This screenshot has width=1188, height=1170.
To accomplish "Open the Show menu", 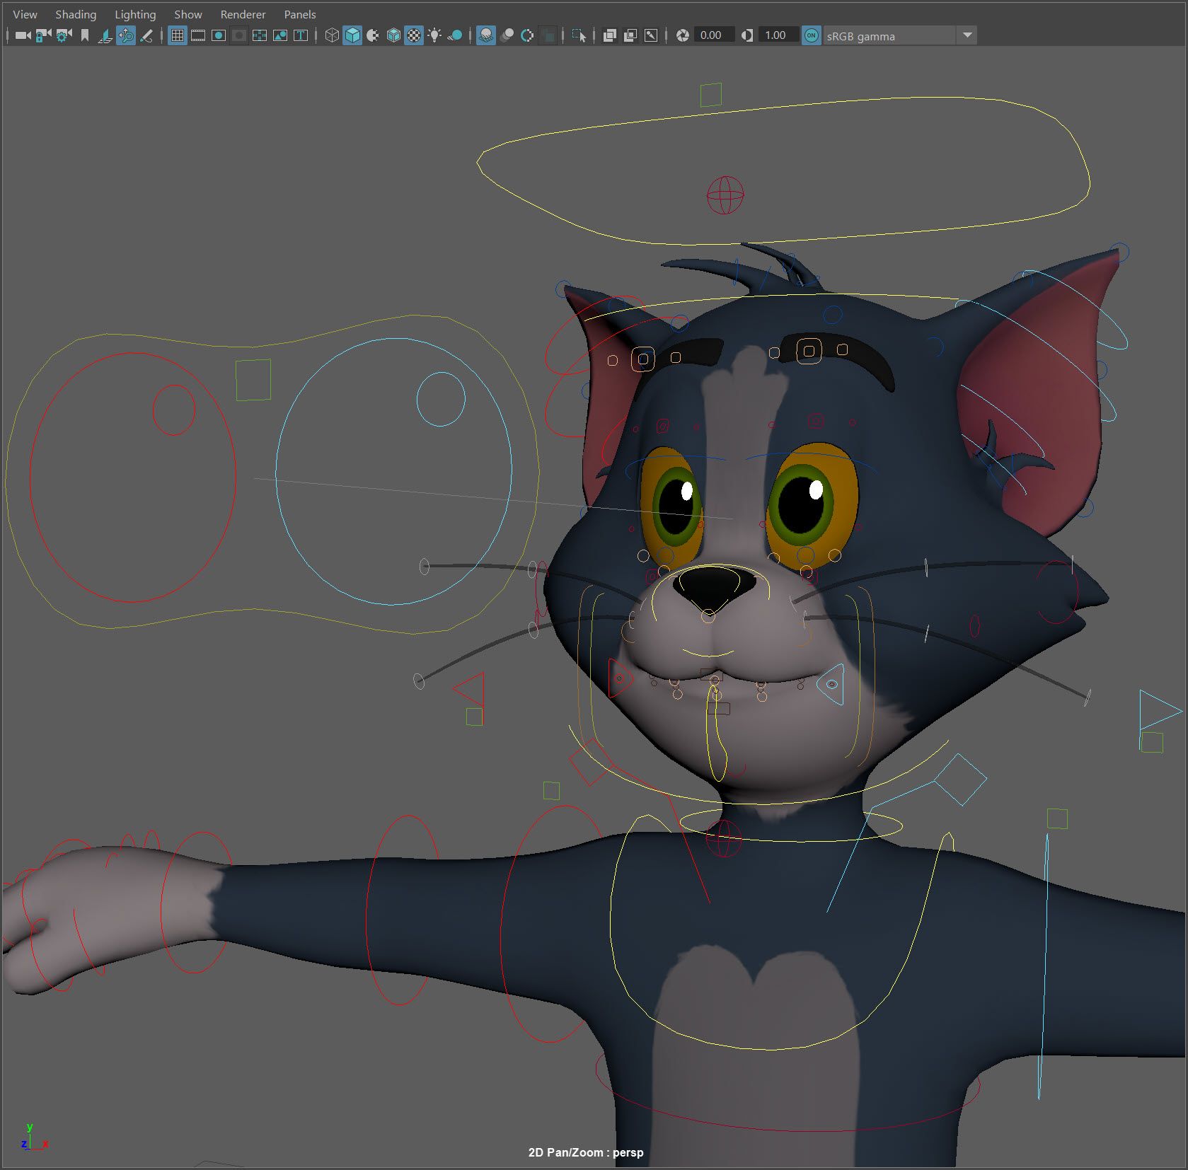I will [188, 14].
